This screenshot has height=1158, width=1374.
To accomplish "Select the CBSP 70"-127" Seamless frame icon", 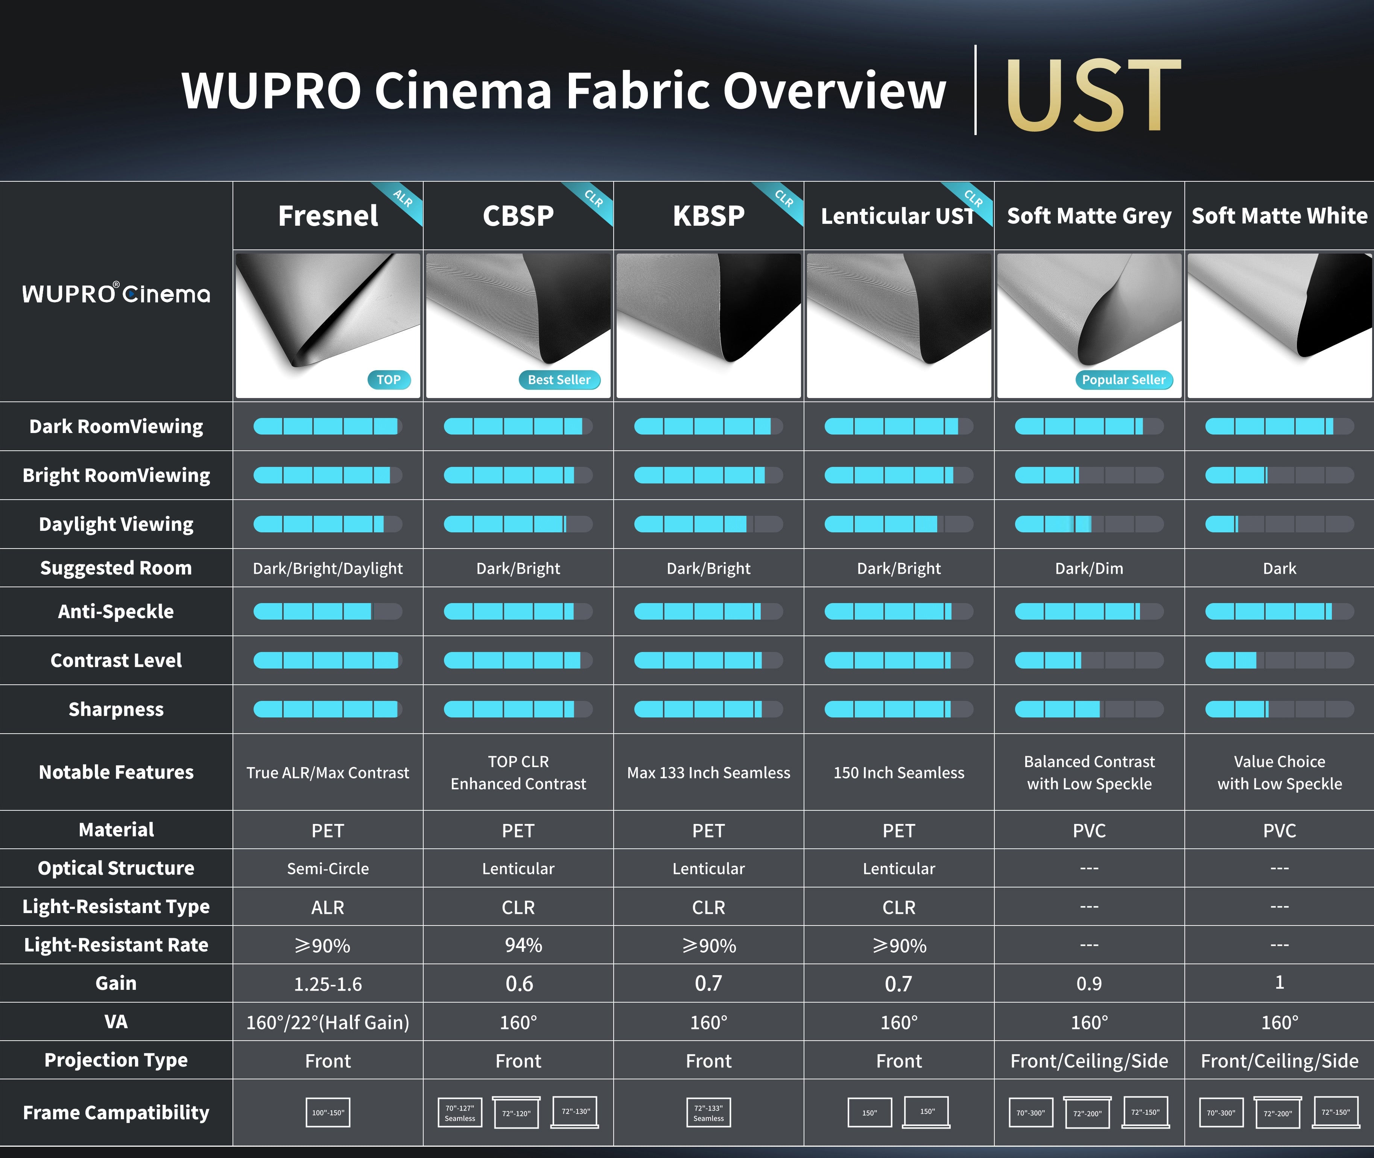I will 459,1113.
